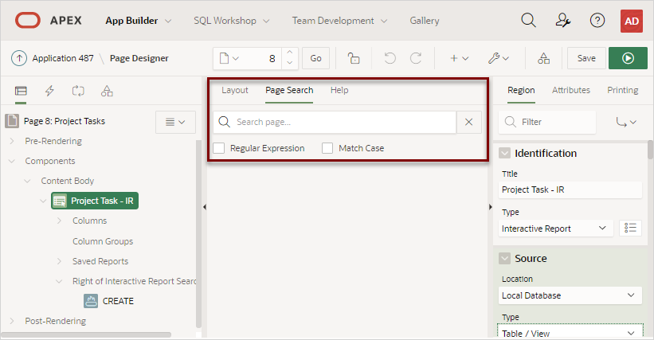Viewport: 654px width, 340px height.
Task: Open the AD account menu
Action: click(x=632, y=21)
